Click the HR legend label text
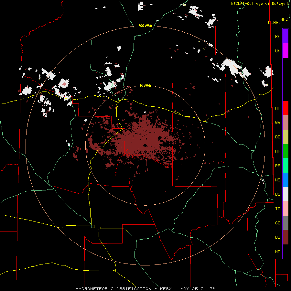 point(278,151)
